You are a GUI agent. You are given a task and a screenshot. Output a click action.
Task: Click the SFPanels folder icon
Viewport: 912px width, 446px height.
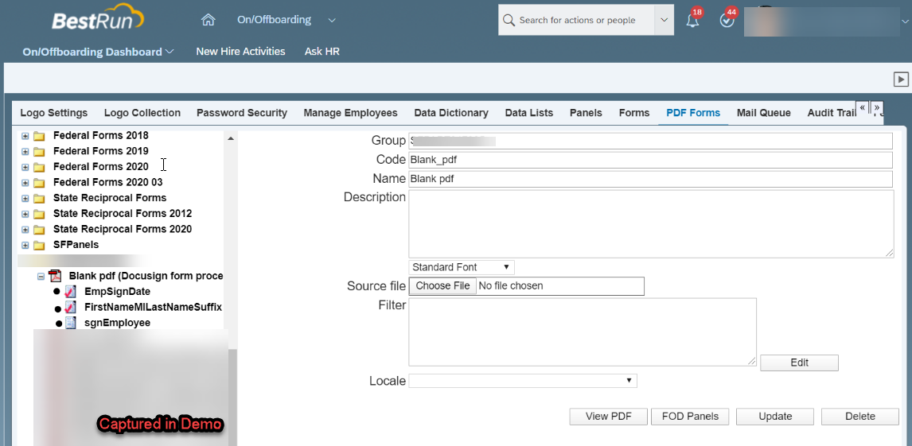(40, 246)
